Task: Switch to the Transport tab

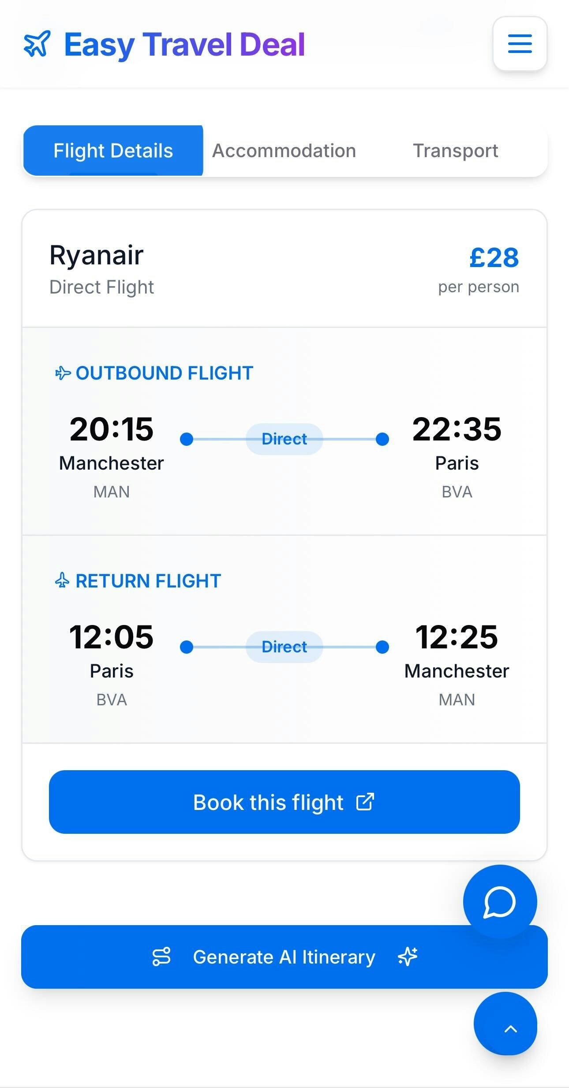Action: (455, 151)
